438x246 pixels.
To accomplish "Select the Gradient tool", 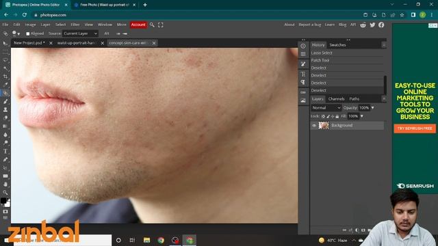I will click(x=5, y=126).
